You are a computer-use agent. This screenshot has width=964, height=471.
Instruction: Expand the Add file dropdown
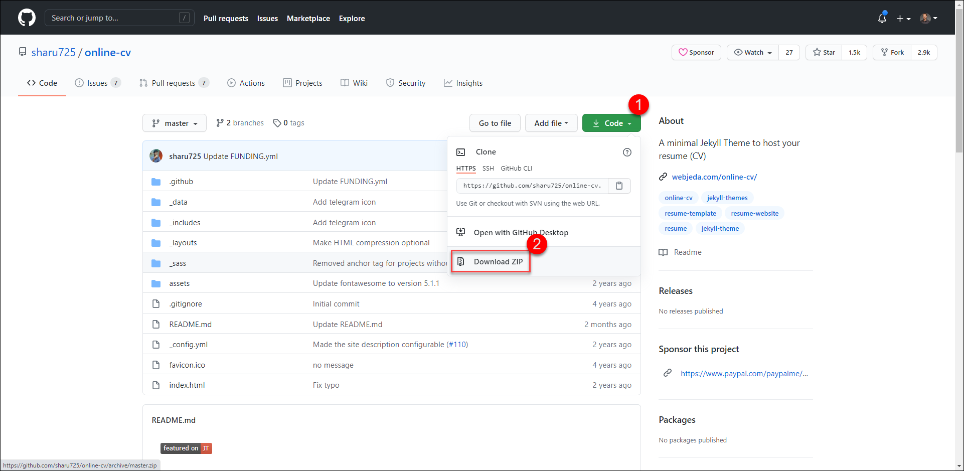coord(551,123)
